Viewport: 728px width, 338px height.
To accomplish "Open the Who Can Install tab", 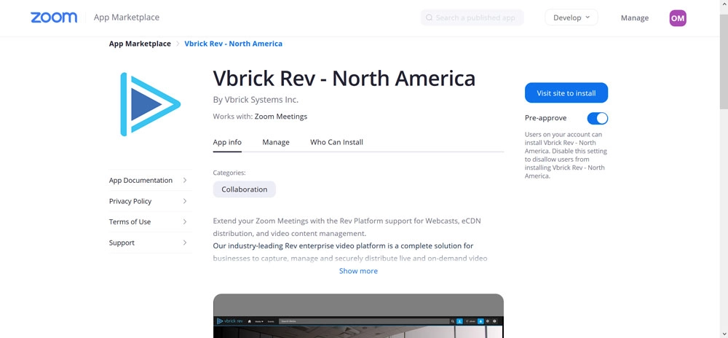I will tap(336, 143).
